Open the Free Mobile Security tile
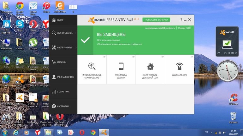The image size is (243, 136). pyautogui.click(x=121, y=69)
